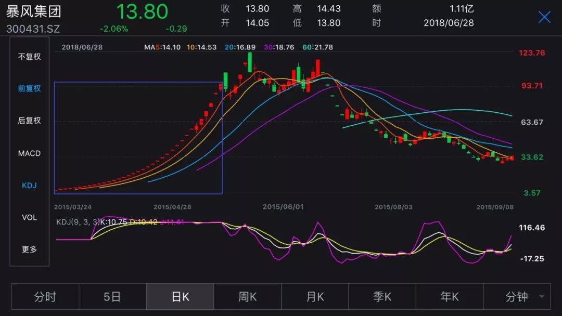Click the stock code 300431.SZ
562x316 pixels.
pos(33,29)
